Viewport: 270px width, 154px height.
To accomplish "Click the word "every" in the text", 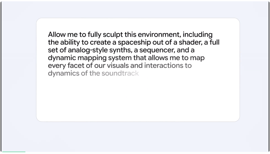I will (56, 66).
